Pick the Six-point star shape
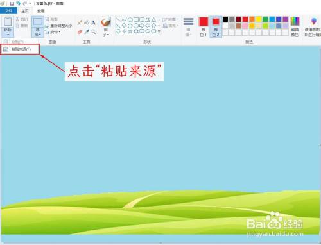Image resolution: width=321 pixels, height=245 pixels. click(x=136, y=31)
